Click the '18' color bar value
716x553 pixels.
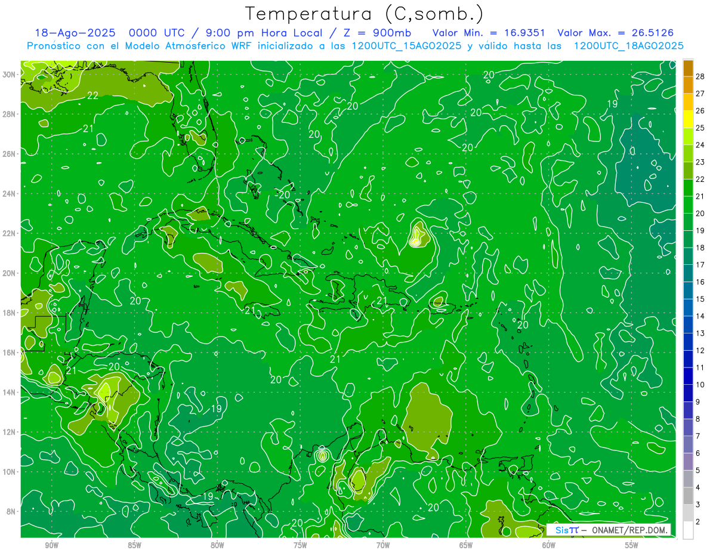[x=700, y=248]
